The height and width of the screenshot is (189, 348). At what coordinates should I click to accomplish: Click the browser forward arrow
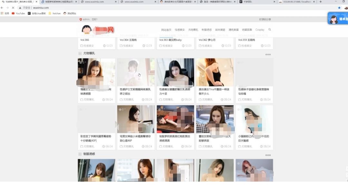pos(7,8)
